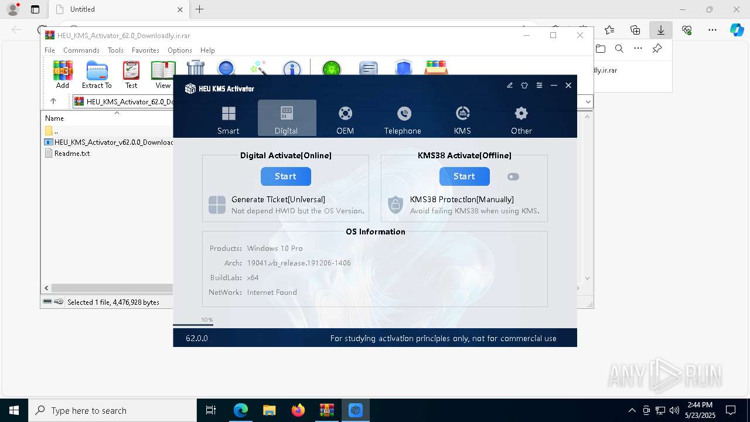Open the WinRAR Help menu

[207, 50]
